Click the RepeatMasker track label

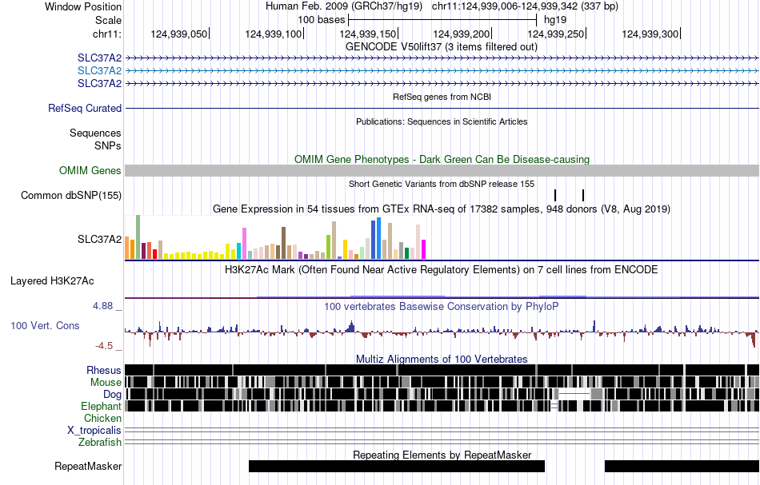pyautogui.click(x=88, y=466)
